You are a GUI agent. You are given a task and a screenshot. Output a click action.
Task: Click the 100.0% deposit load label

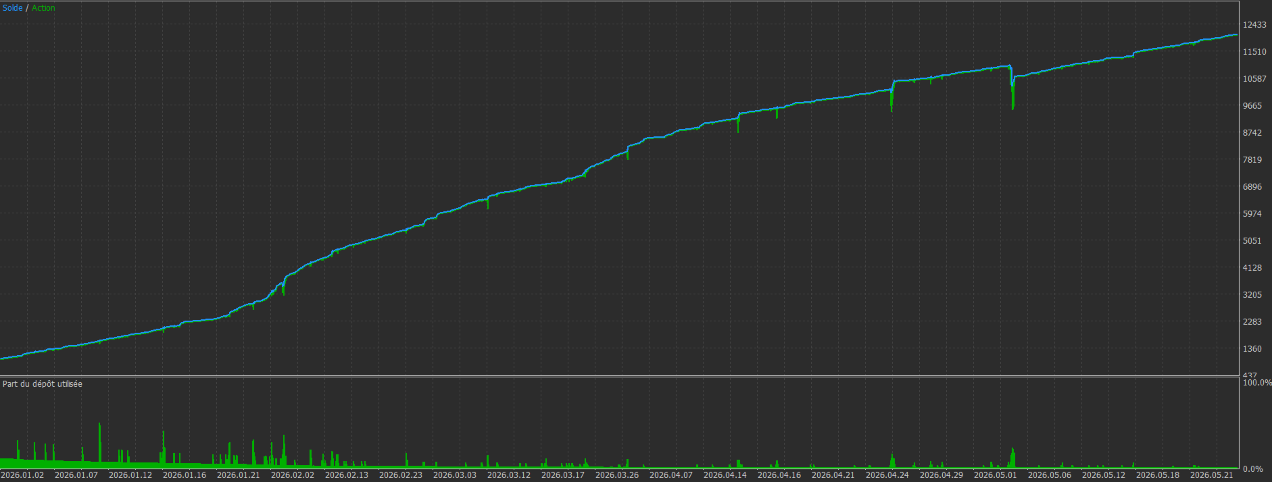(x=1257, y=383)
